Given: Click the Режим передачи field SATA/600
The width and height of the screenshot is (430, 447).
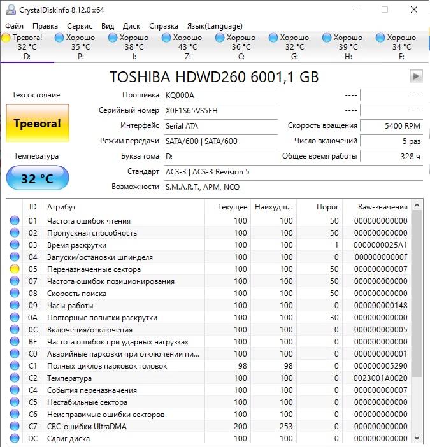Looking at the screenshot, I should tap(220, 141).
